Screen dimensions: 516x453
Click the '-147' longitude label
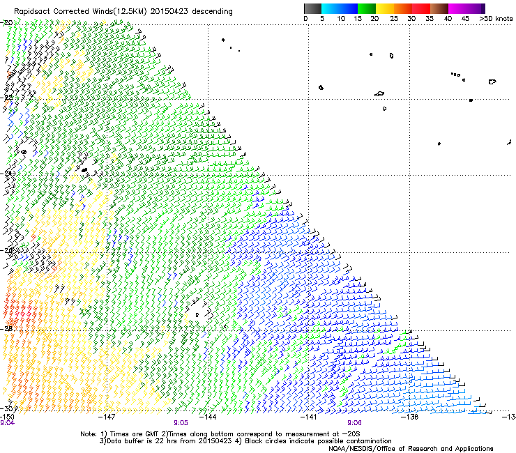[x=107, y=417]
